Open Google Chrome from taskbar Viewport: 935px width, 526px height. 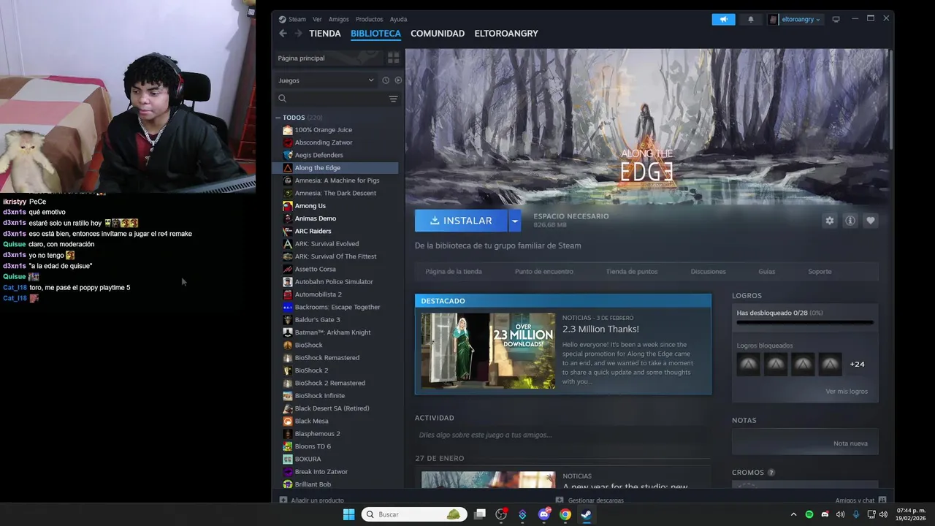pyautogui.click(x=565, y=514)
